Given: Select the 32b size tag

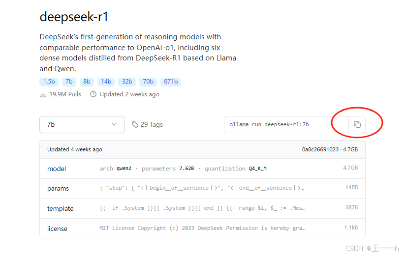Looking at the screenshot, I should 127,82.
